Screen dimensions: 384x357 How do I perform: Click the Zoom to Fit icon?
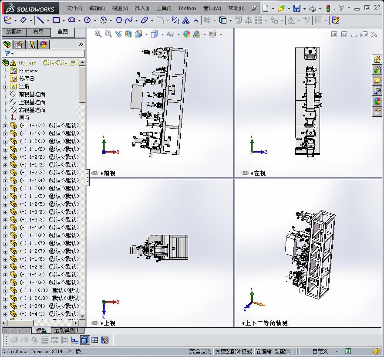98,34
